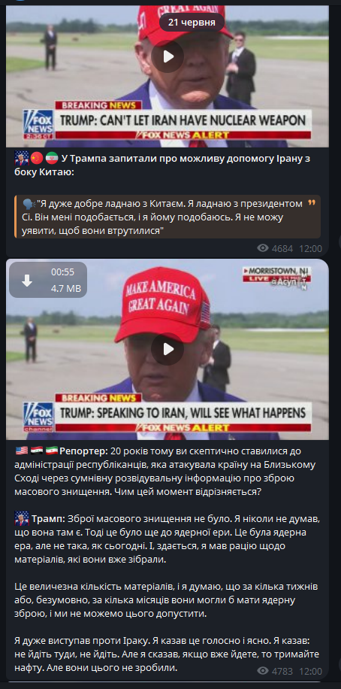Click the 12:00 timestamp of the first post
This screenshot has height=689, width=341.
310,249
